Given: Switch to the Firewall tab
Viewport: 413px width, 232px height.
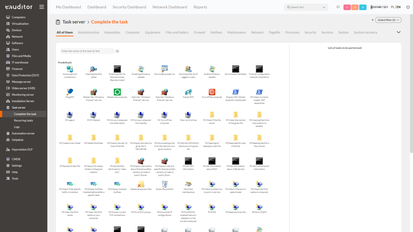Looking at the screenshot, I should (x=199, y=32).
